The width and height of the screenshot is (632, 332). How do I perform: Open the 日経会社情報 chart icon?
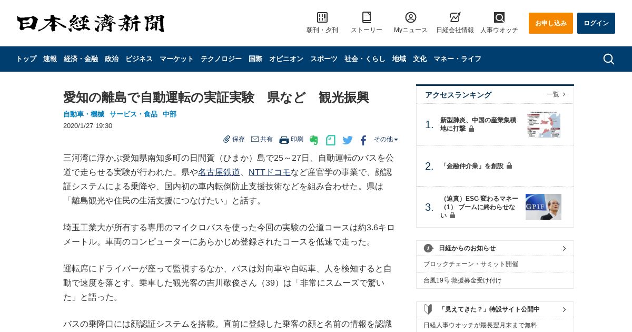click(455, 17)
